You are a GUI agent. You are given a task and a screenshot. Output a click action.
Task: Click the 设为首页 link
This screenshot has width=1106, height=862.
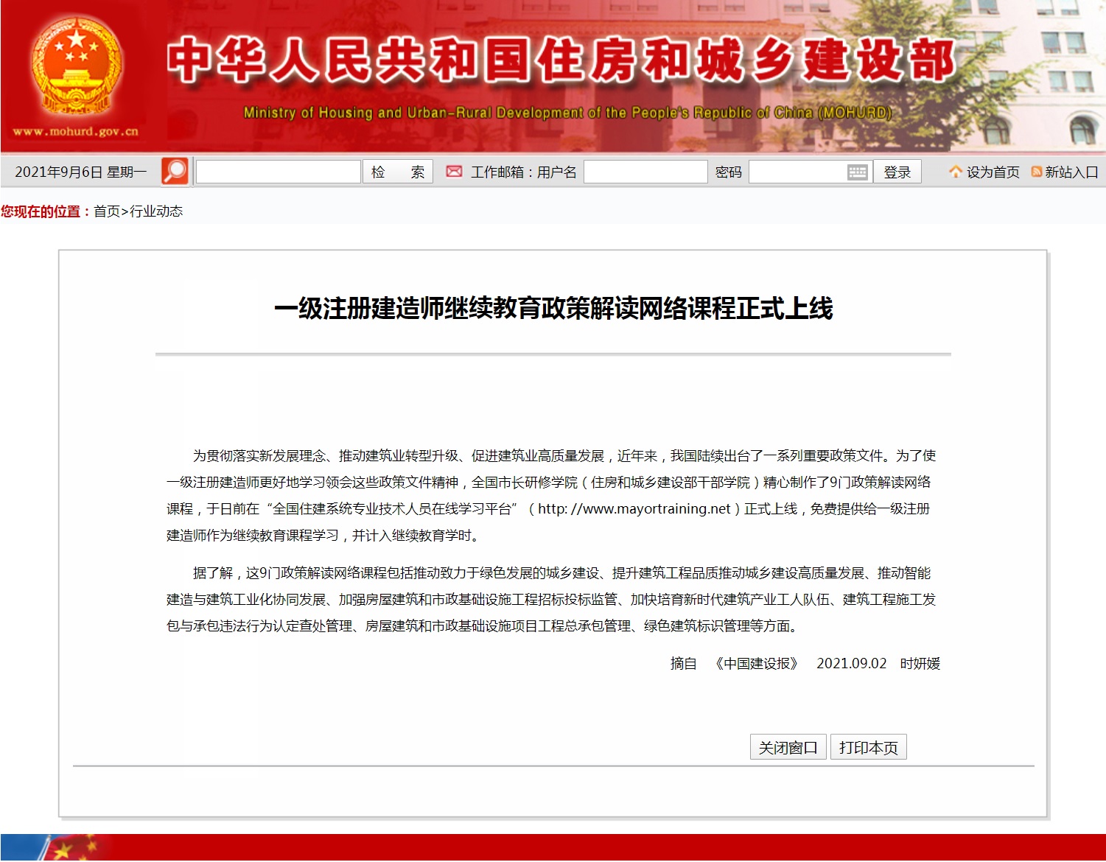[x=993, y=172]
